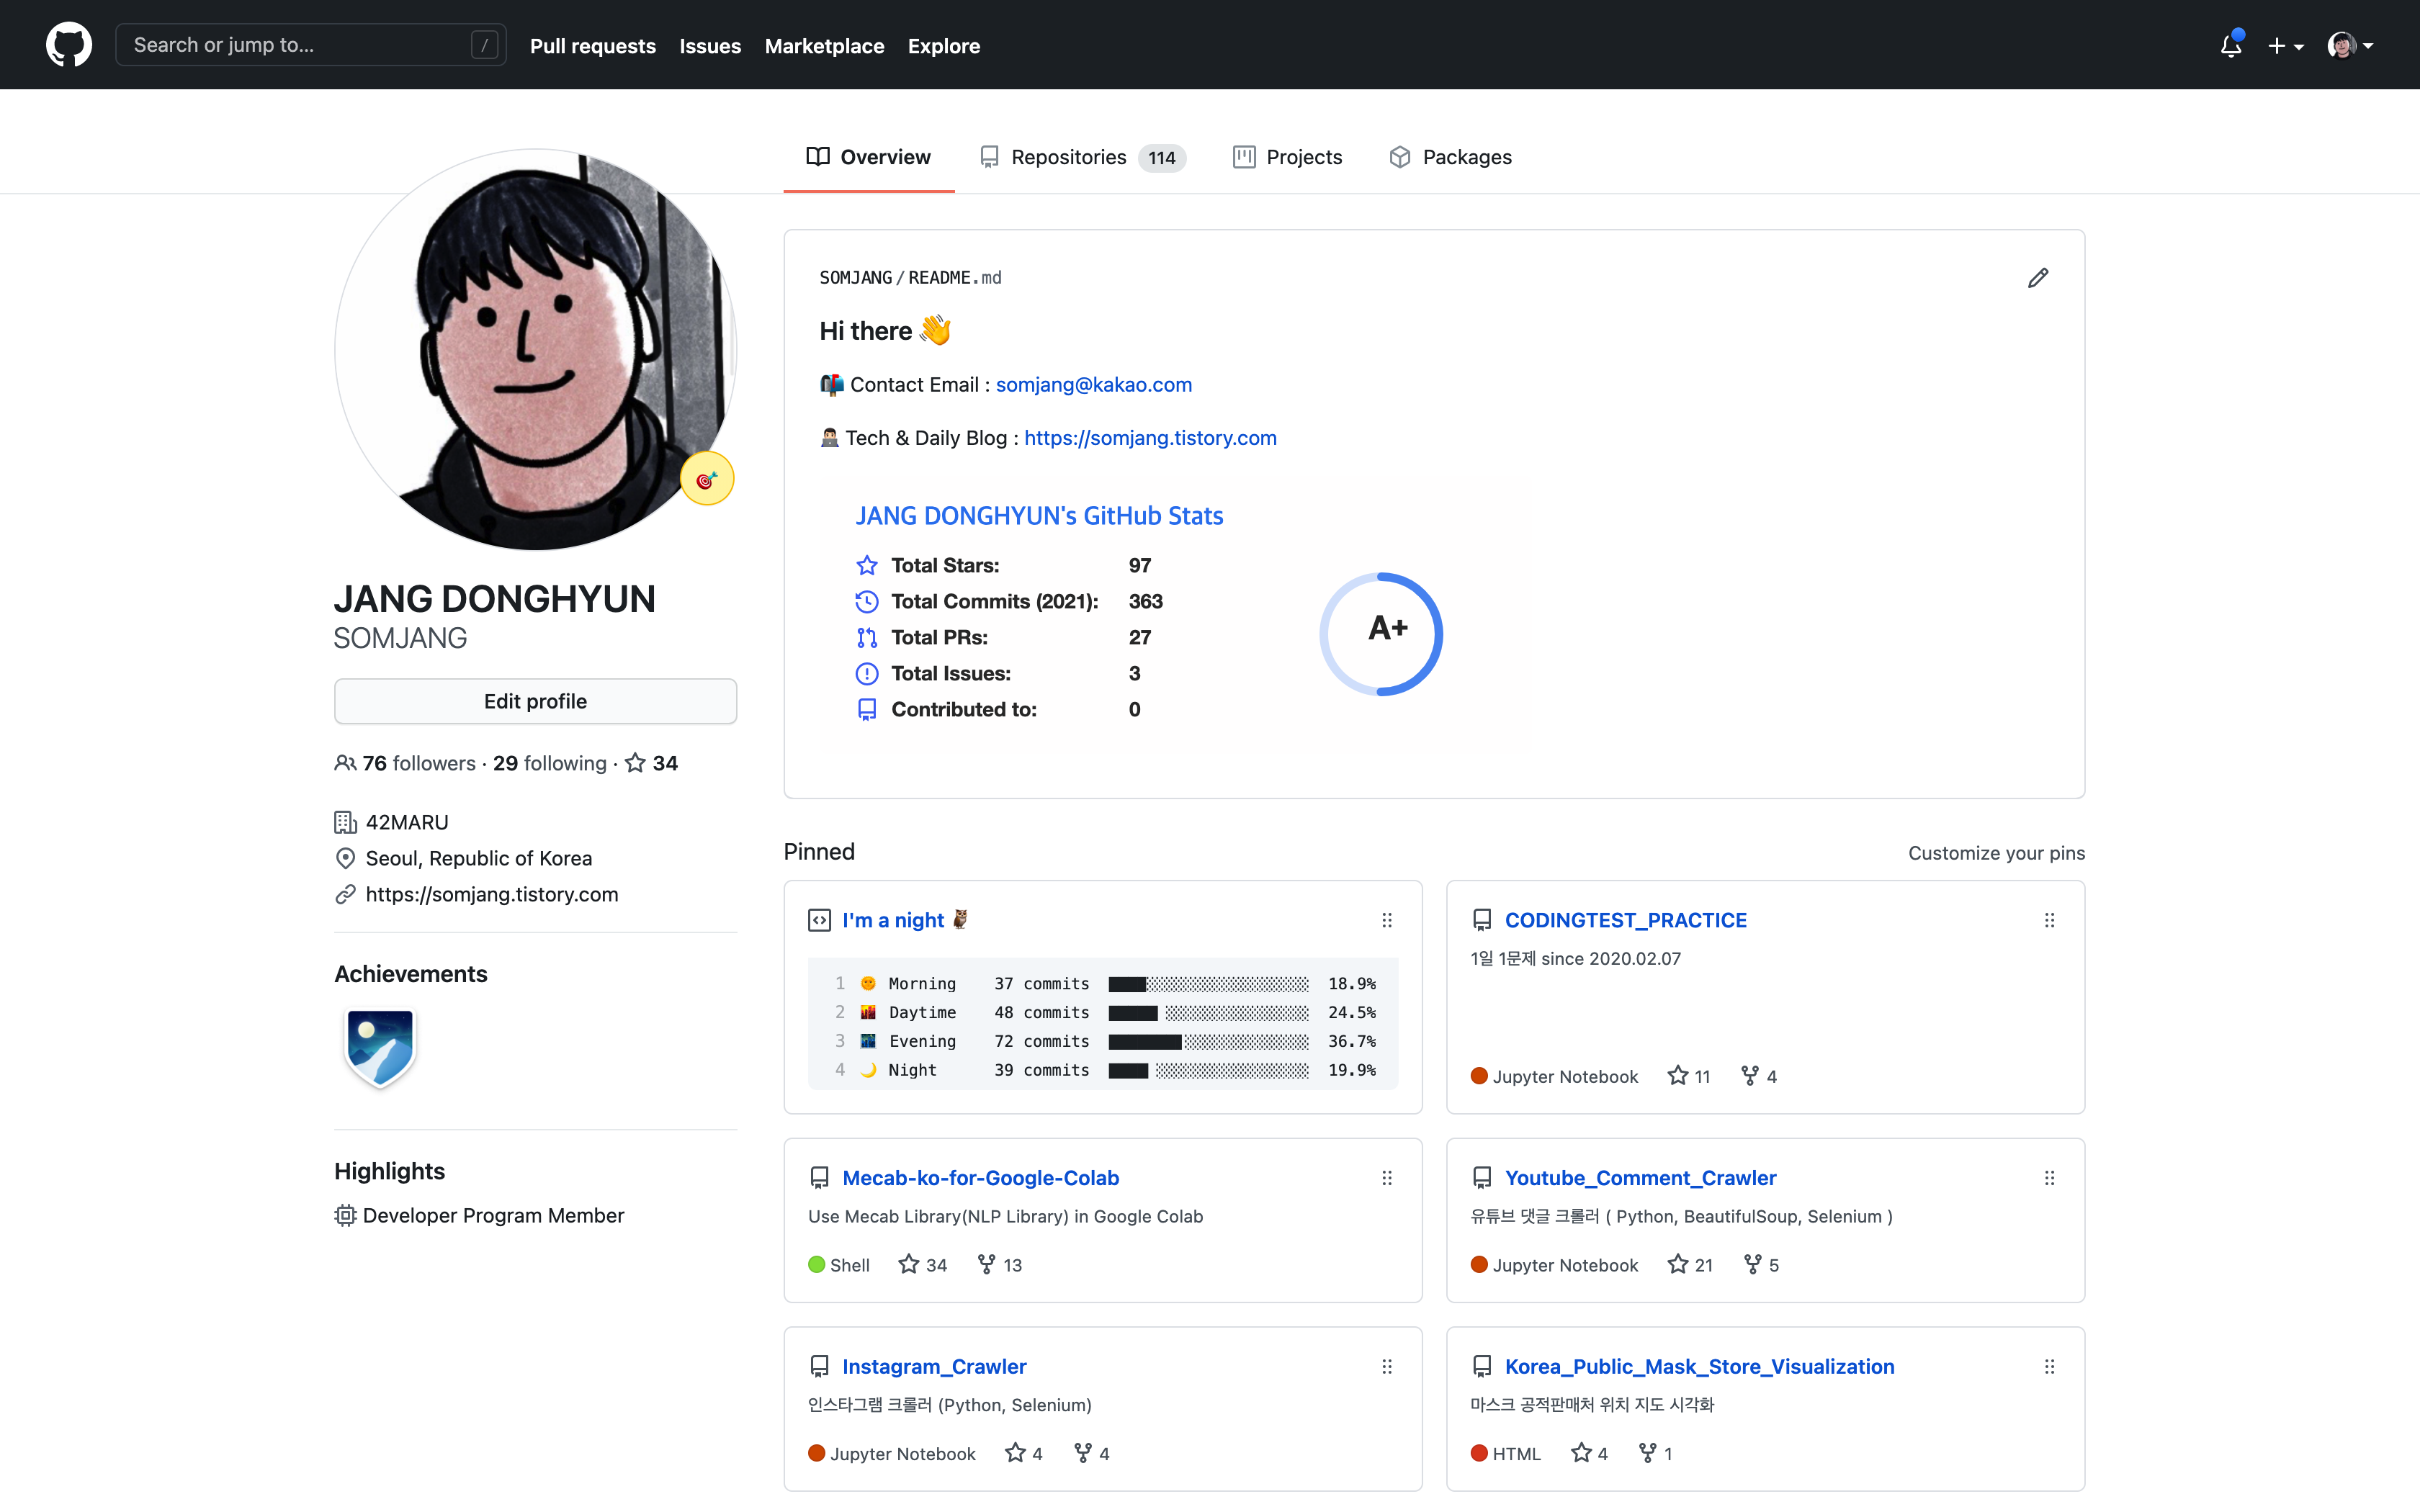This screenshot has width=2420, height=1512.
Task: Click the GitHub Octocat logo
Action: click(68, 45)
